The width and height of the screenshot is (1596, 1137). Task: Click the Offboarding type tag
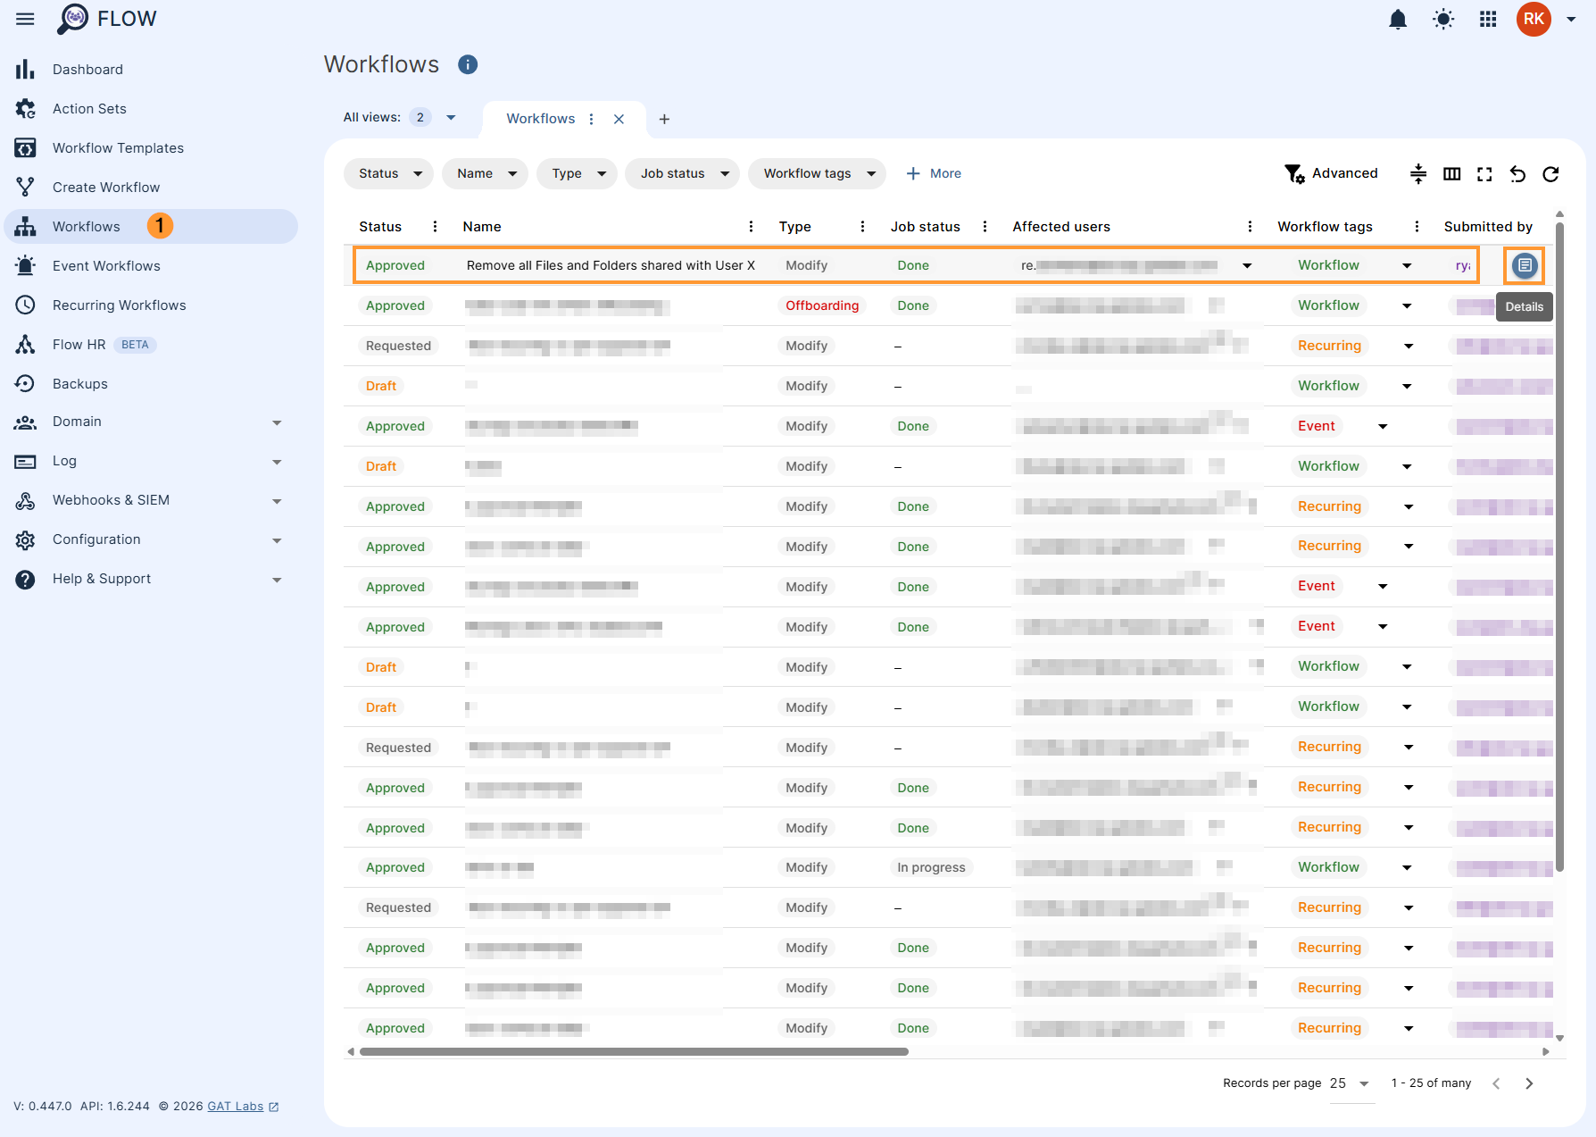tap(822, 305)
